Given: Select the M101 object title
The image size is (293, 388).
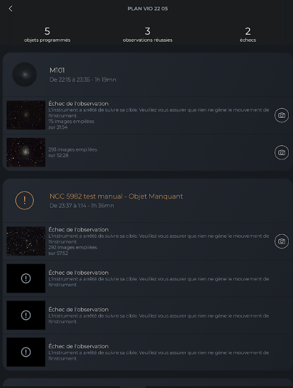Looking at the screenshot, I should pos(57,70).
